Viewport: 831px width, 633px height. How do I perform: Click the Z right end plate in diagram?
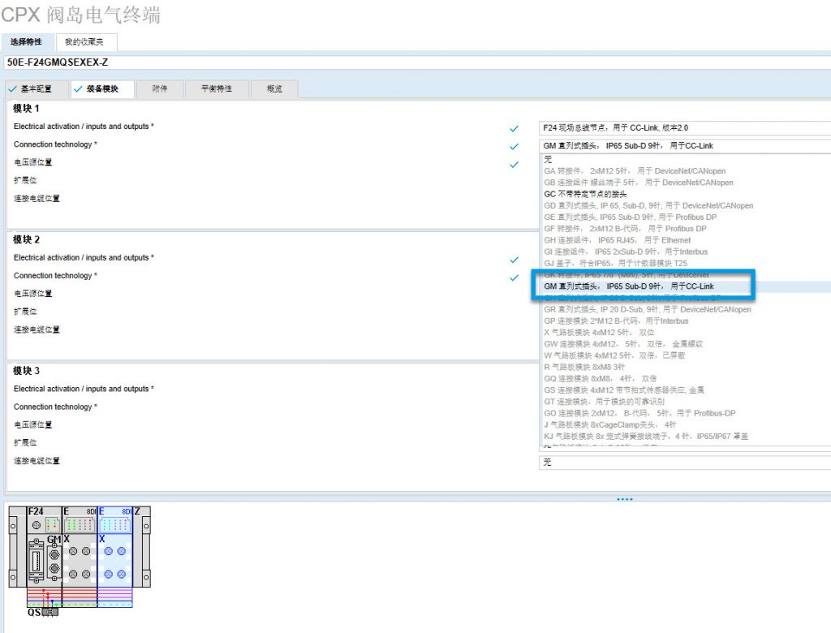click(141, 547)
